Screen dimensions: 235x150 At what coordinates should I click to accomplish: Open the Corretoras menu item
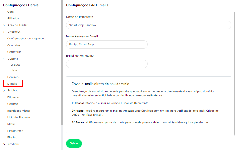(14, 52)
